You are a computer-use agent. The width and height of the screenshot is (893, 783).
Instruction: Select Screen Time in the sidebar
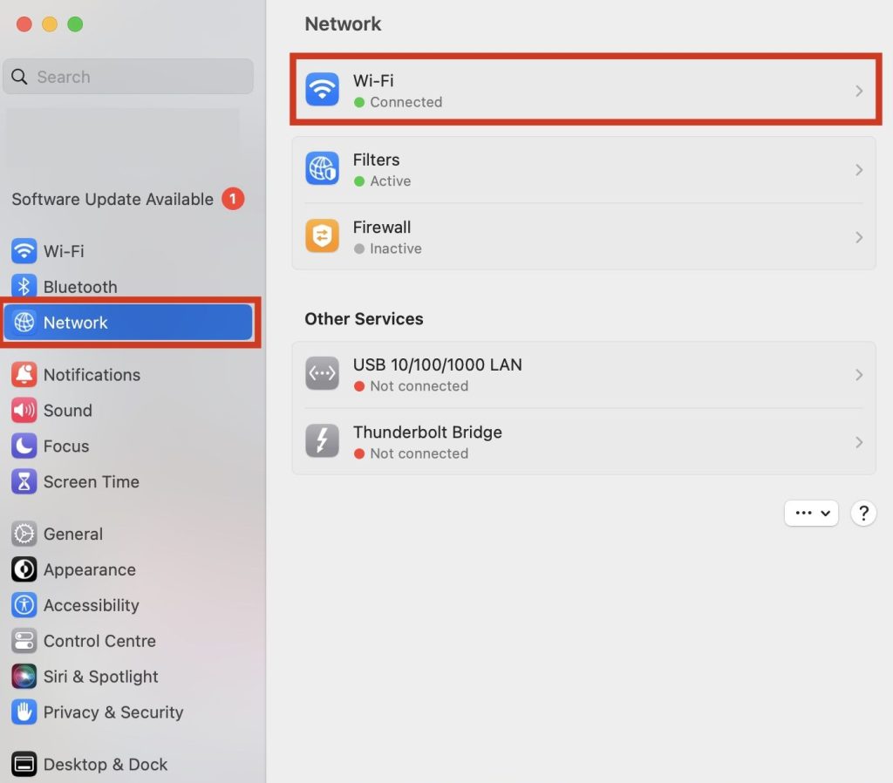[x=128, y=482]
